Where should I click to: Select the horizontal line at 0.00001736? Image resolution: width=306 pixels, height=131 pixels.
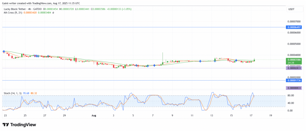coord(144,80)
